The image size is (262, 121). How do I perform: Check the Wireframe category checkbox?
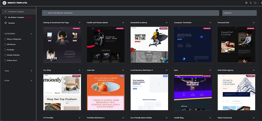pyautogui.click(x=5, y=45)
